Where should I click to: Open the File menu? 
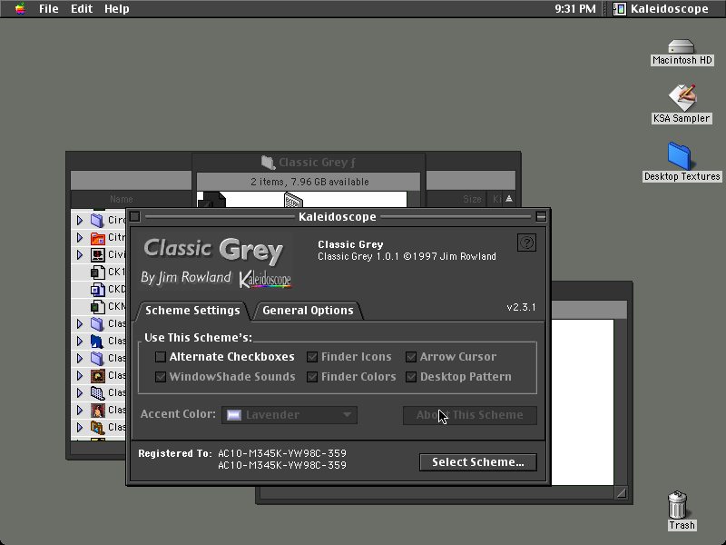[x=49, y=8]
